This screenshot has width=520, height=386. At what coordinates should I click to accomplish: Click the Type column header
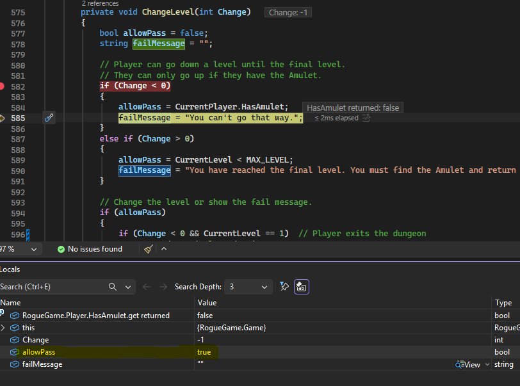503,303
